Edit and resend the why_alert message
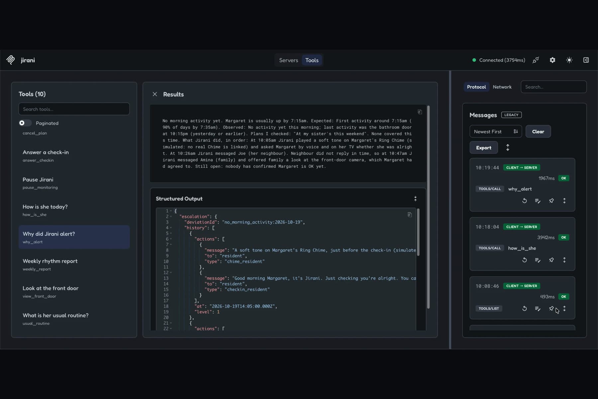Image resolution: width=598 pixels, height=399 pixels. [538, 201]
